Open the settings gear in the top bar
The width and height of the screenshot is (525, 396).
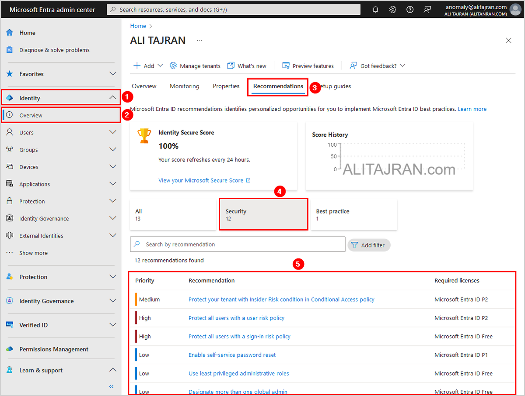click(392, 9)
